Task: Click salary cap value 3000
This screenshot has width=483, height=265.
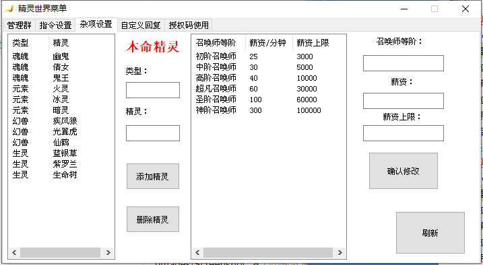Action: [304, 56]
